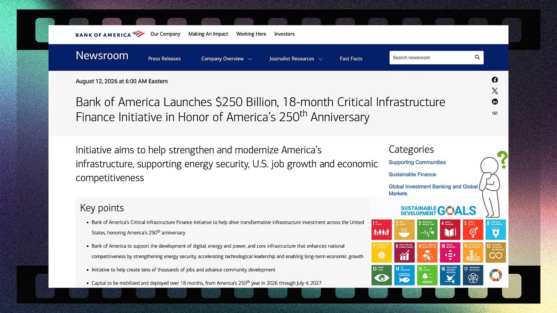Click the search magnifier icon
This screenshot has height=313, width=557.
tap(477, 57)
